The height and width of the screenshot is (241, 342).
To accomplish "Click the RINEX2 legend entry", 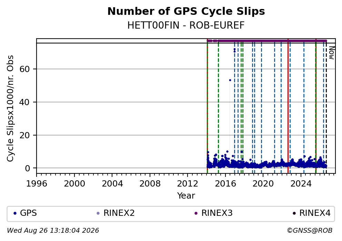I will point(115,213).
